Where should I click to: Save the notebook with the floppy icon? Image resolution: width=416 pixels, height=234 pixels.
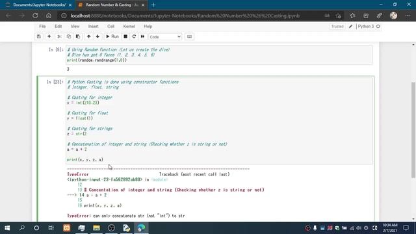point(39,36)
